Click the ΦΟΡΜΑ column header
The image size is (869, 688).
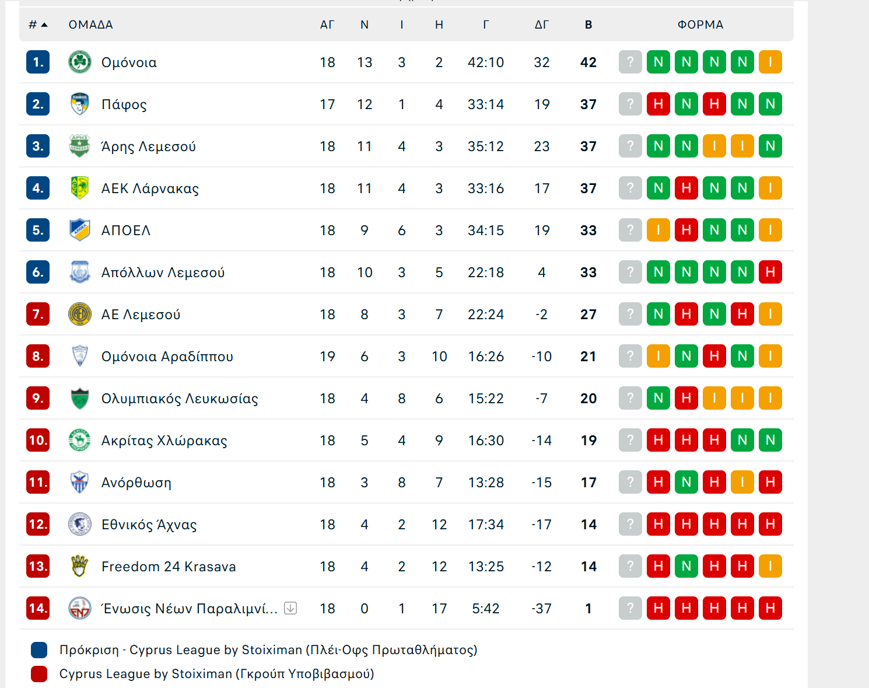(x=700, y=25)
